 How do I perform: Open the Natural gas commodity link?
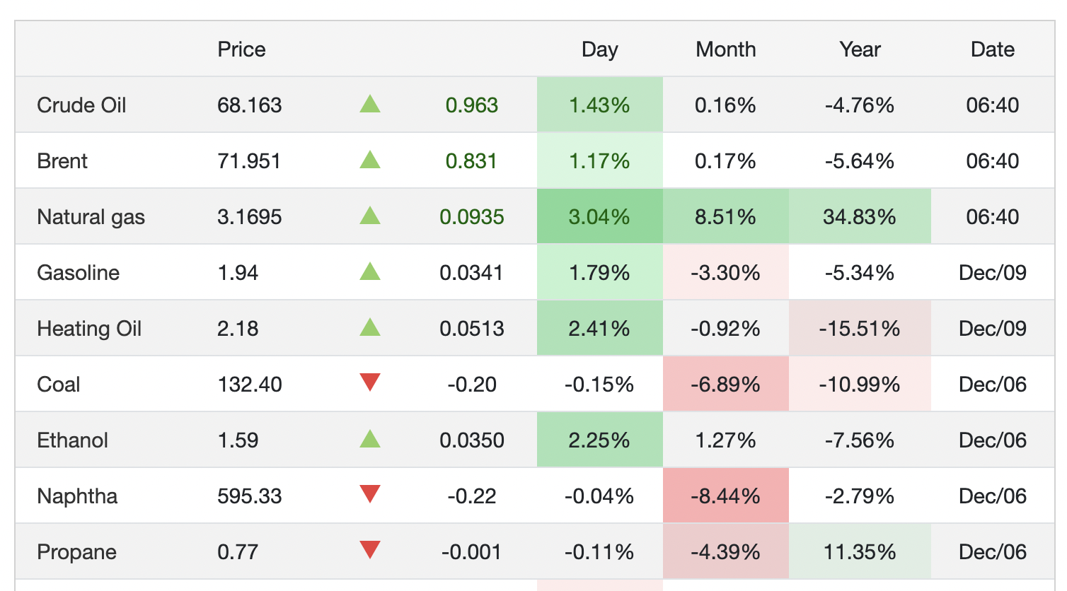(x=91, y=217)
